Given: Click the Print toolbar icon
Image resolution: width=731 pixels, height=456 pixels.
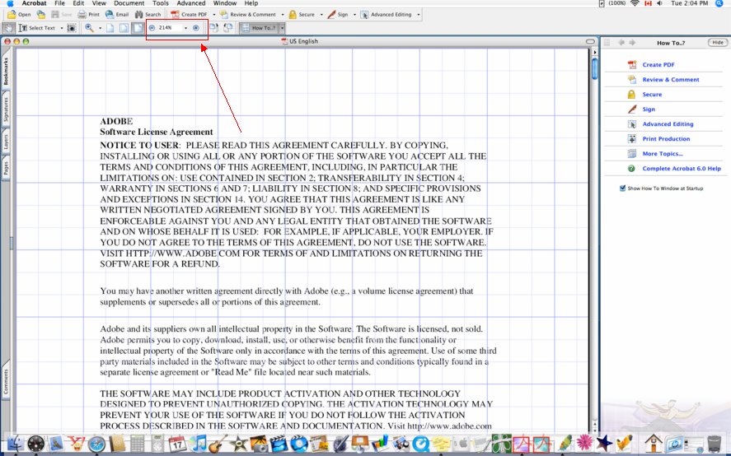Looking at the screenshot, I should (x=88, y=15).
